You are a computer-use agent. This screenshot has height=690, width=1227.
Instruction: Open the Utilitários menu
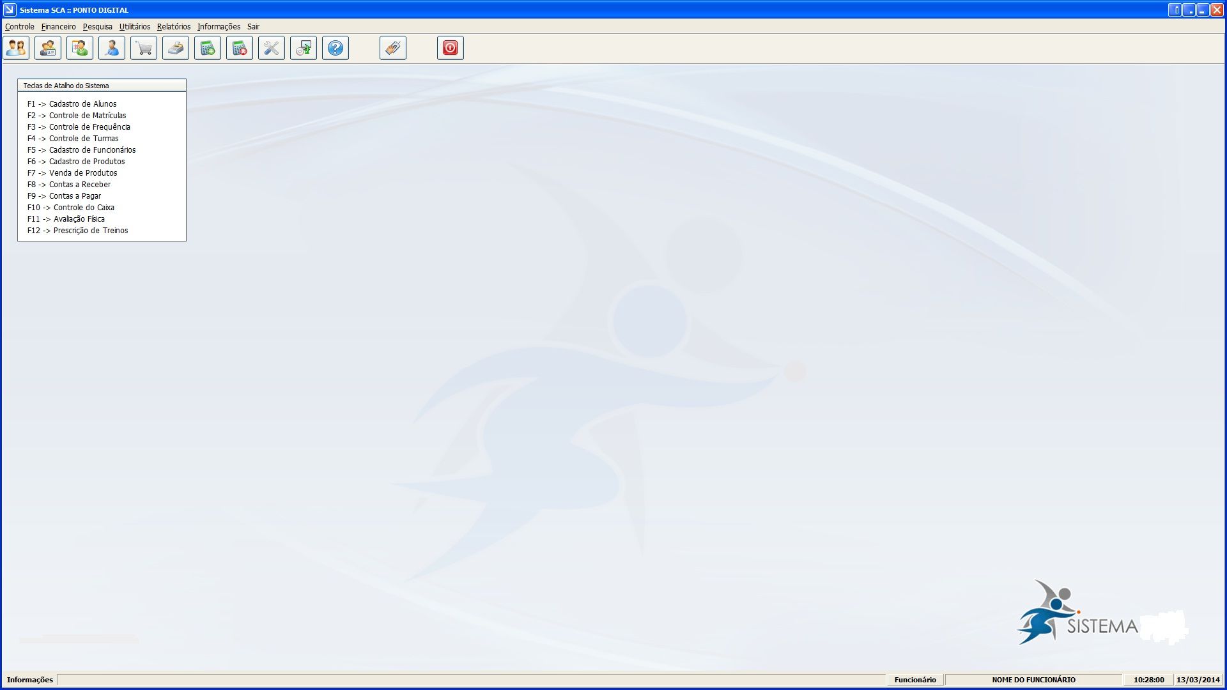[x=135, y=27]
